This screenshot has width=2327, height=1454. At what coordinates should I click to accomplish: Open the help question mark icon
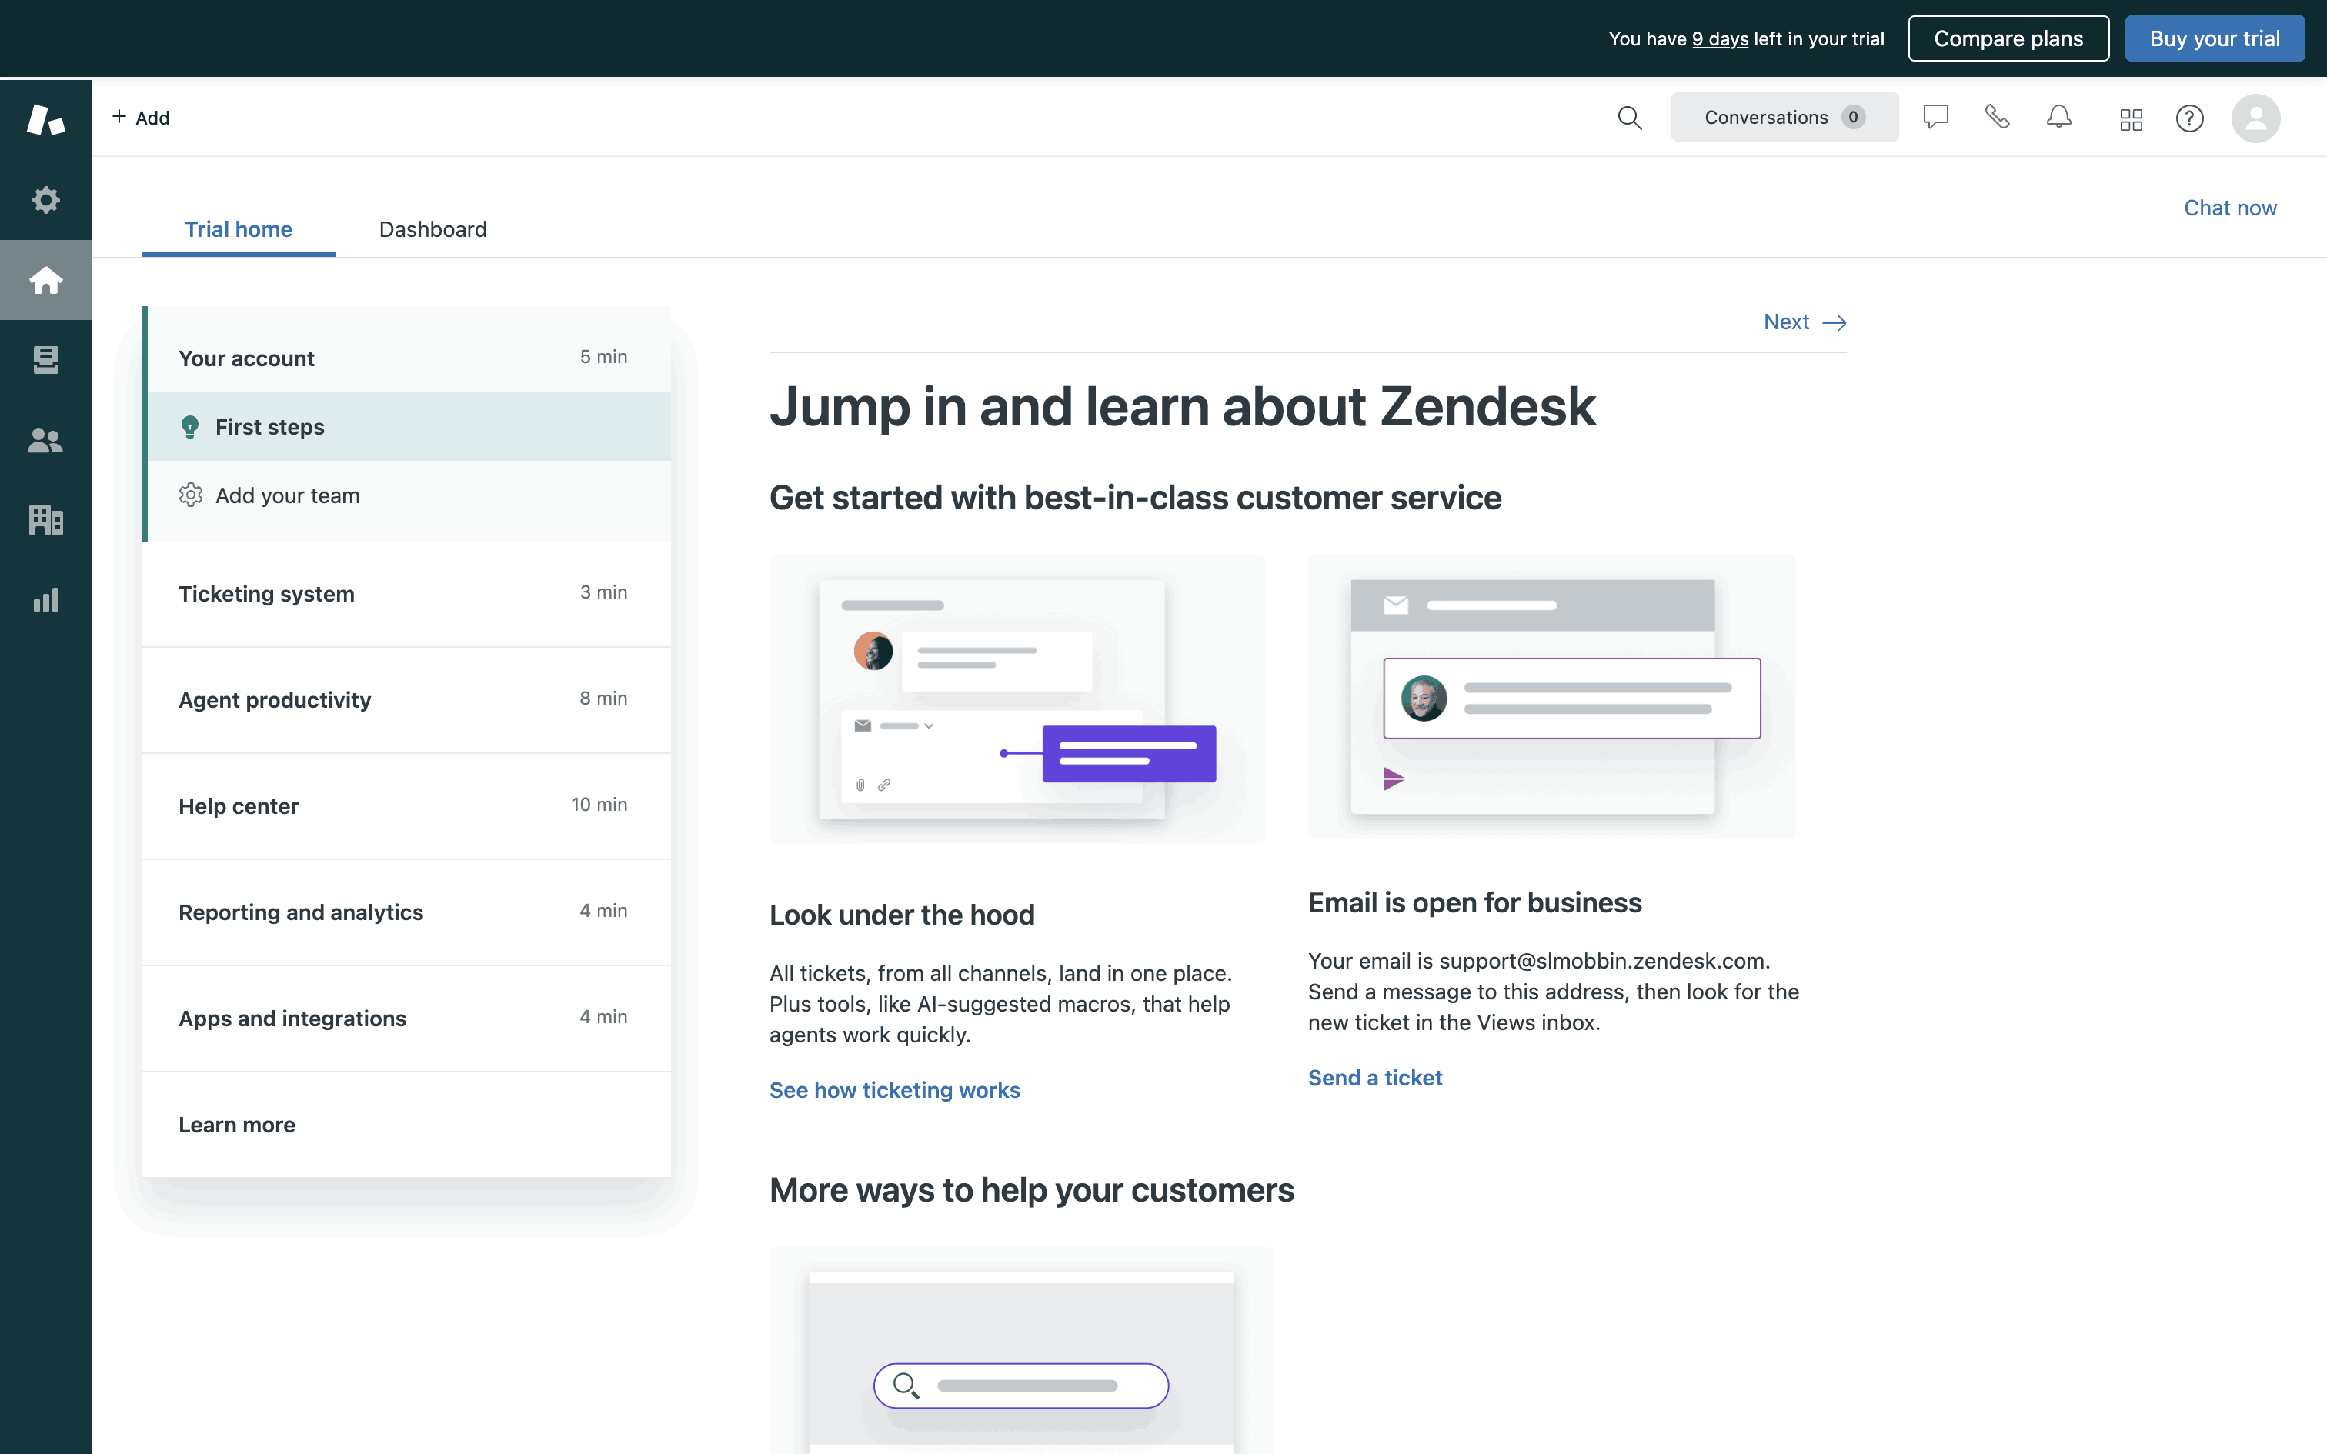2189,118
